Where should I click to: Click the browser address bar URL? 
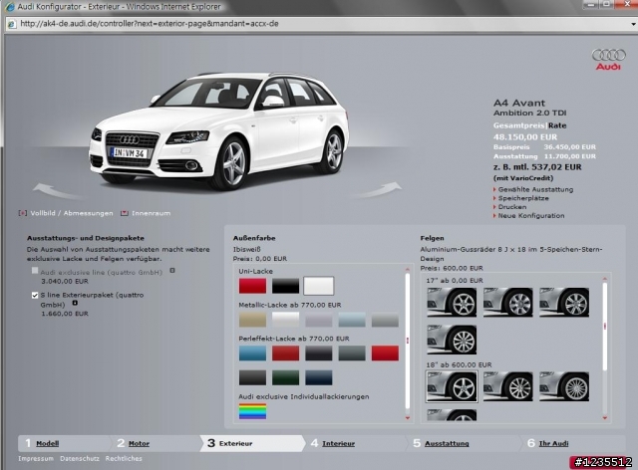[x=150, y=24]
